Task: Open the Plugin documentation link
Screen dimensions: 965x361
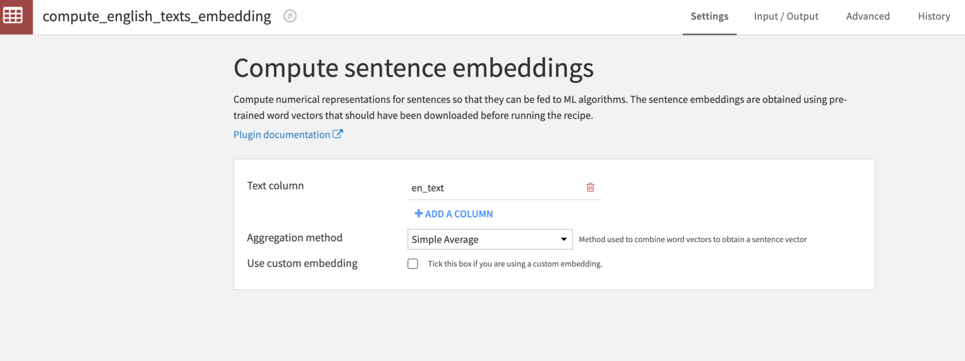Action: click(x=281, y=134)
